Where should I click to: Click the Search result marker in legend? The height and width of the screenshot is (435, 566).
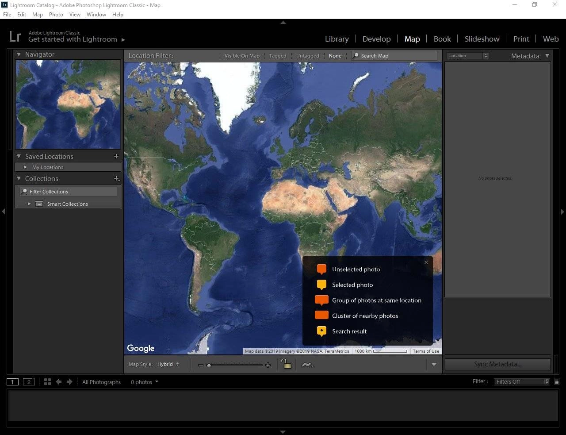[321, 331]
